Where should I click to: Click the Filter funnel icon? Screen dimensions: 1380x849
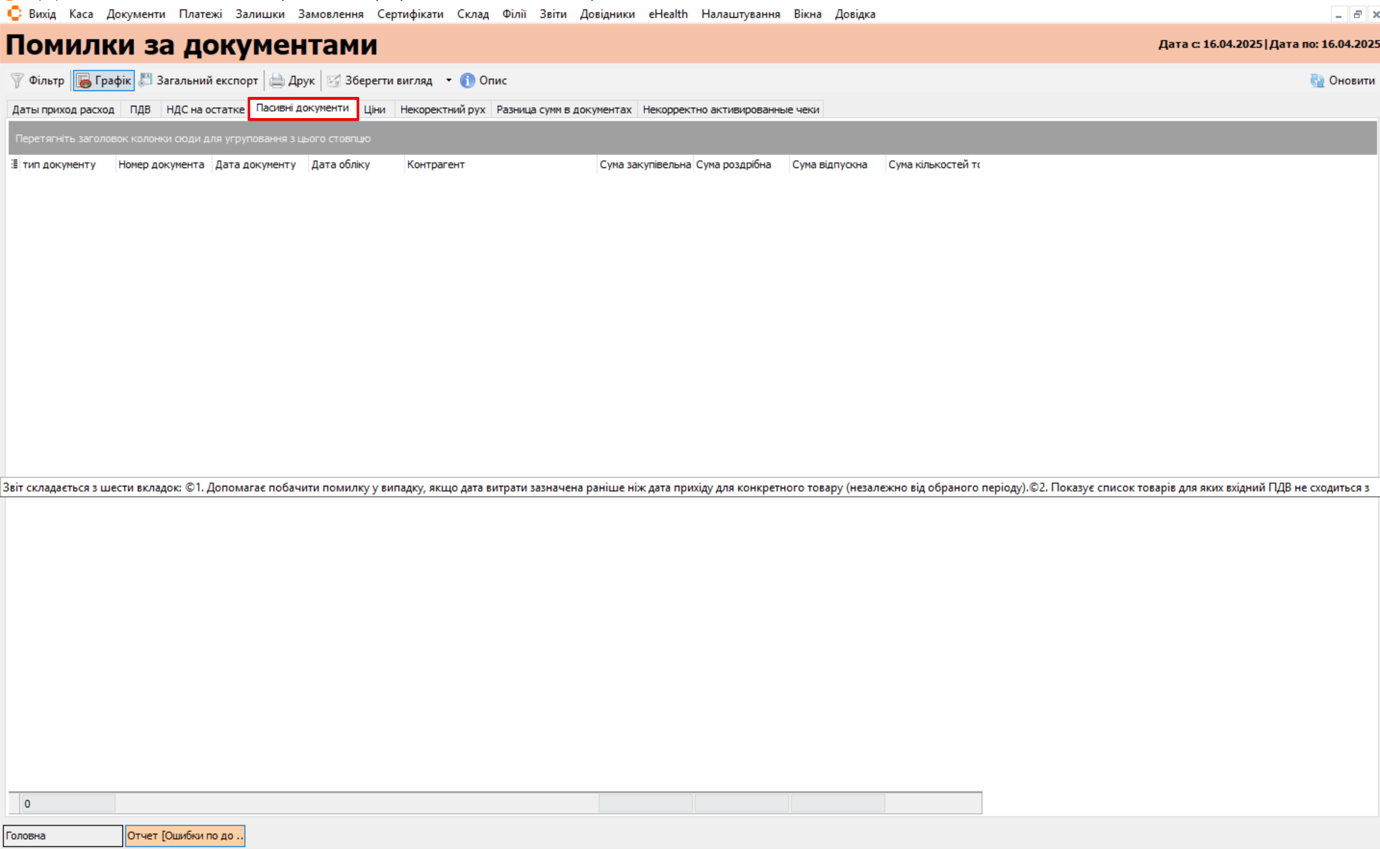coord(17,80)
